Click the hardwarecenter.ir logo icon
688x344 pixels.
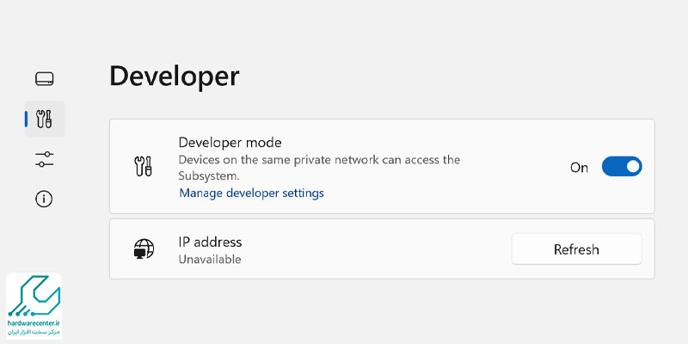34,295
